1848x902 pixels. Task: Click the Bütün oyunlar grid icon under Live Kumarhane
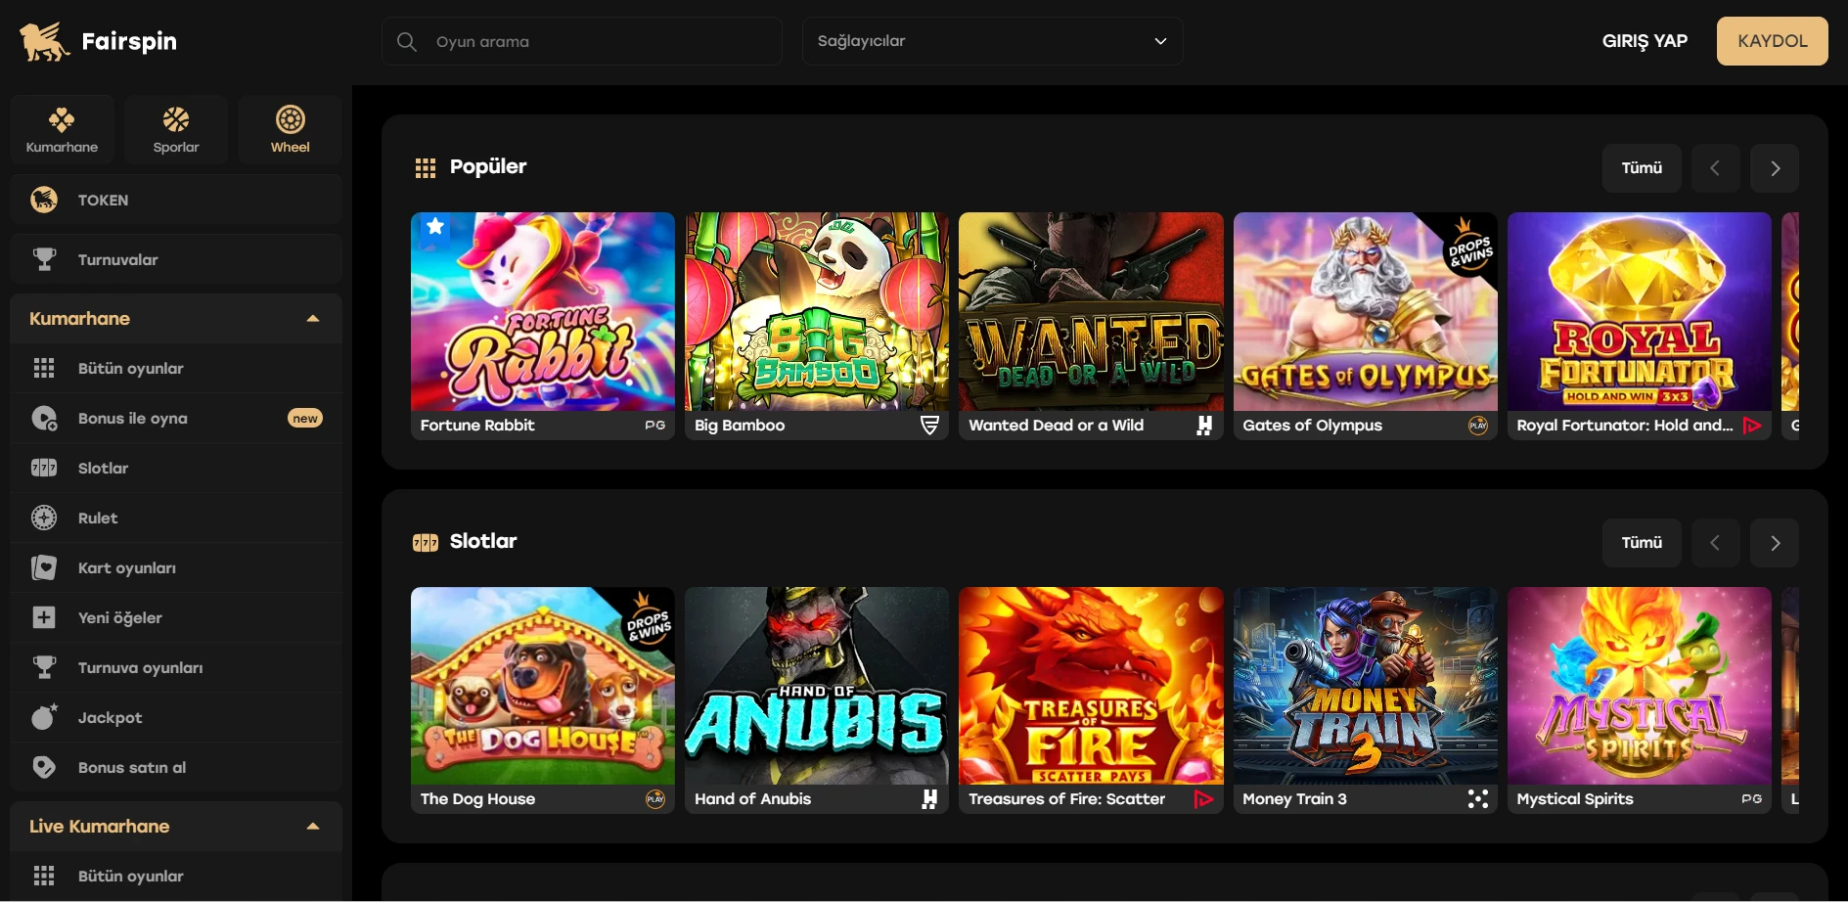click(44, 876)
